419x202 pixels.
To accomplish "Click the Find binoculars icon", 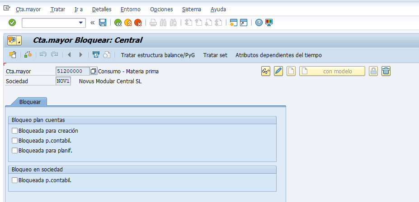I will [x=163, y=23].
